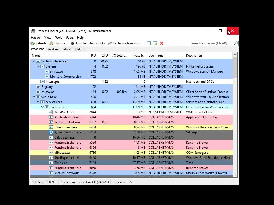Sort by the Description column header

click(208, 56)
